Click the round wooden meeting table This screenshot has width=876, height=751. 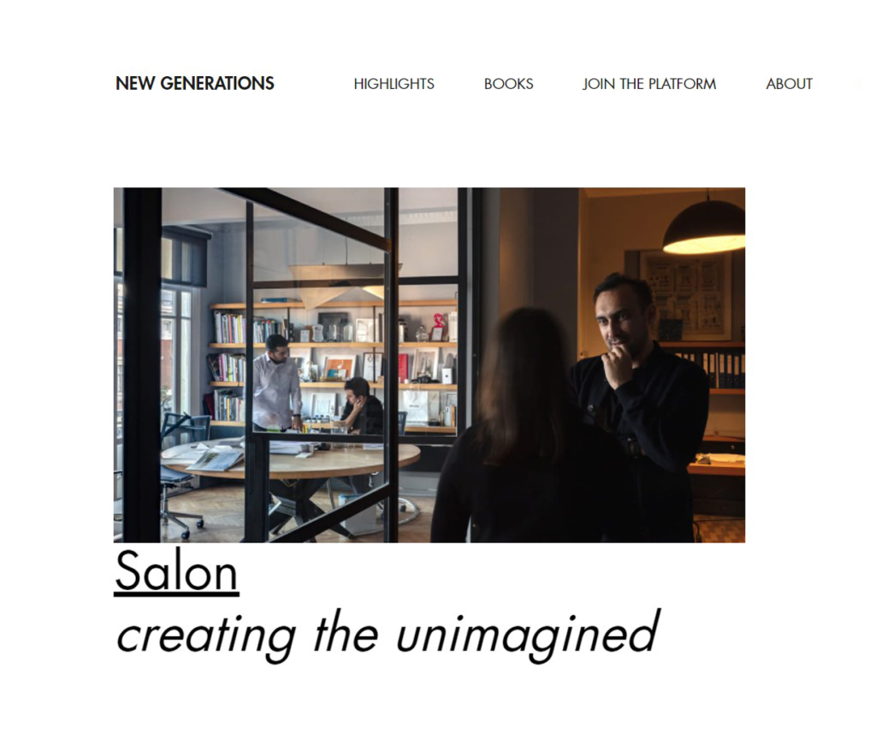[x=291, y=459]
